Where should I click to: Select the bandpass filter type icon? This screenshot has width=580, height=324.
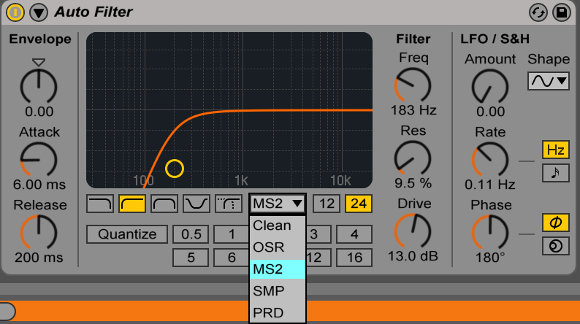[164, 204]
